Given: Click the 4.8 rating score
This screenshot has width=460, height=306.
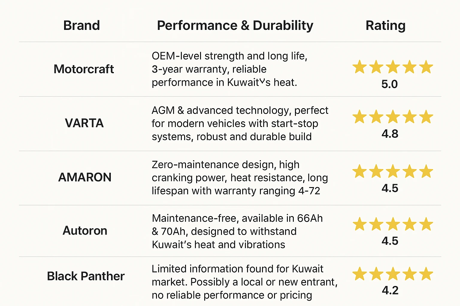Looking at the screenshot, I should coord(390,134).
